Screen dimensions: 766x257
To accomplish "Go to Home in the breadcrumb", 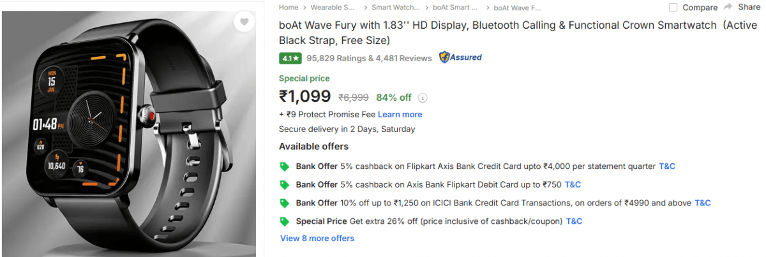I will 289,8.
